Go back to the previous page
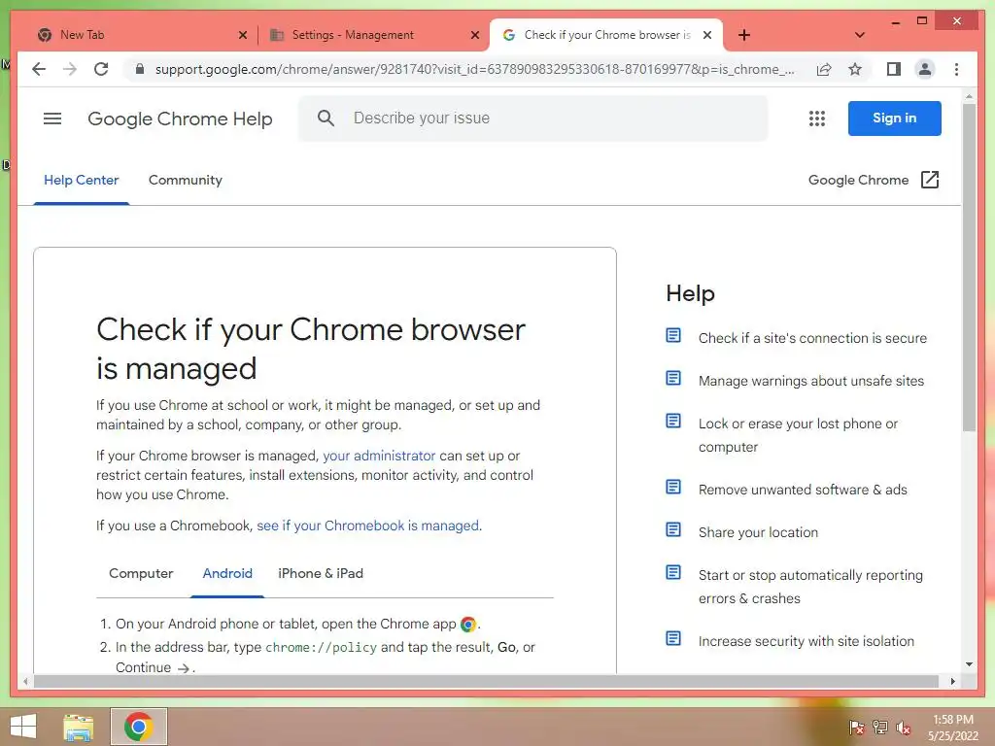 click(39, 69)
